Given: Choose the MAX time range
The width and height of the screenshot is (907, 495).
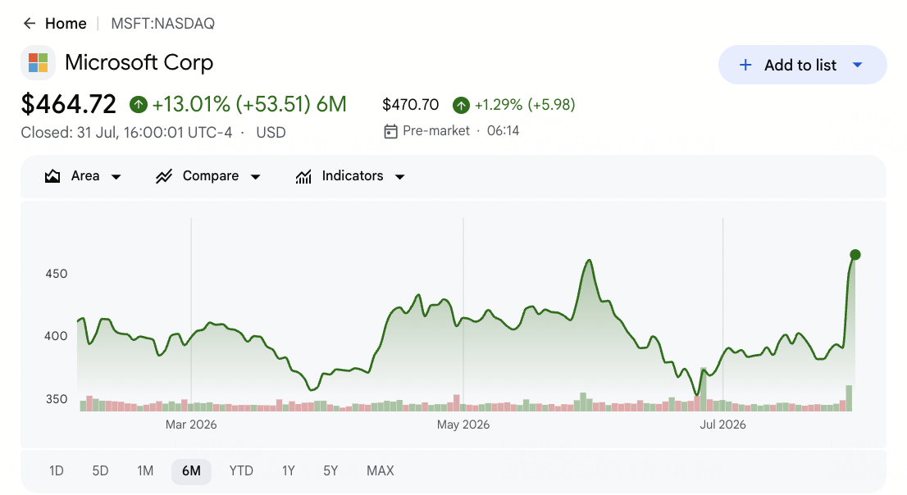Looking at the screenshot, I should (x=380, y=470).
